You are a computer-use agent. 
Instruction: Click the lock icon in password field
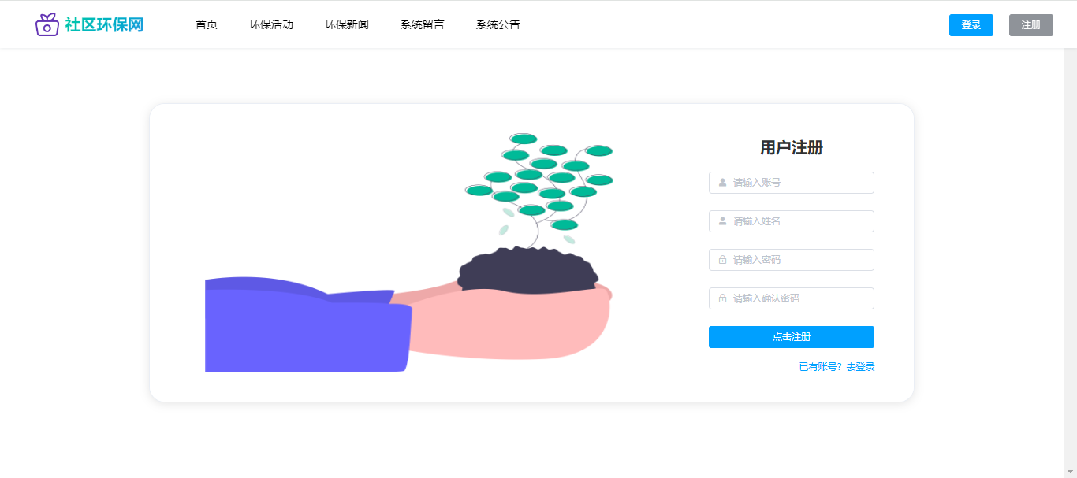click(722, 260)
